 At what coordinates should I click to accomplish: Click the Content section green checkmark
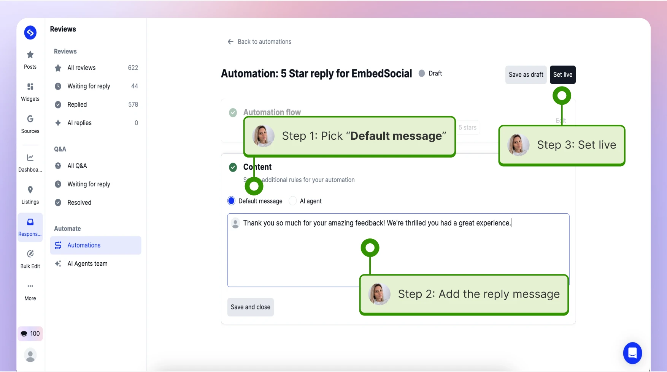click(233, 167)
